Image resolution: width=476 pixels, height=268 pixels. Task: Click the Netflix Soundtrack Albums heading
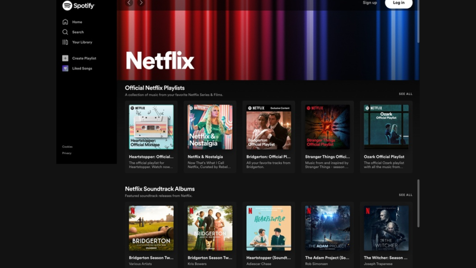pos(160,189)
